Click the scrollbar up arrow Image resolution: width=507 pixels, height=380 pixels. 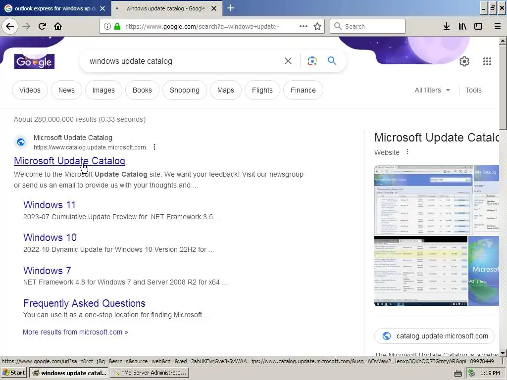tap(503, 41)
